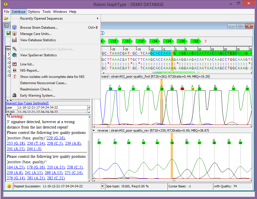Image resolution: width=257 pixels, height=199 pixels.
Task: Choose Show isolates with incomplete data
Action: tap(56, 77)
